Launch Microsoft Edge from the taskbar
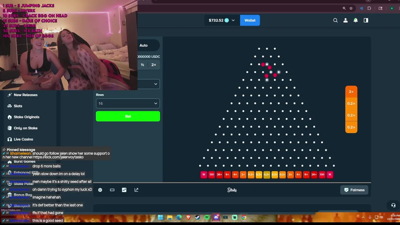This screenshot has height=225, width=400. click(179, 217)
